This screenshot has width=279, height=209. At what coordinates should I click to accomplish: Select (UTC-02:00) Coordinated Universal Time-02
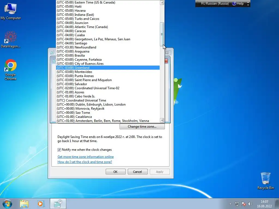(x=108, y=88)
